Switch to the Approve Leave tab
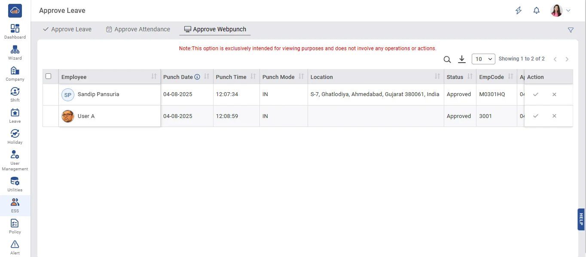Screen dimensions: 586x257 67,29
